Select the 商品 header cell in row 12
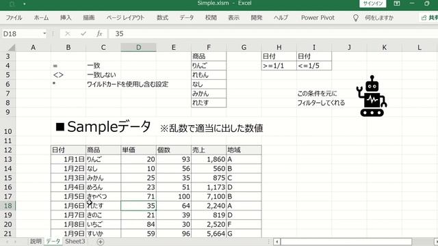This screenshot has height=246, width=438. click(x=103, y=150)
